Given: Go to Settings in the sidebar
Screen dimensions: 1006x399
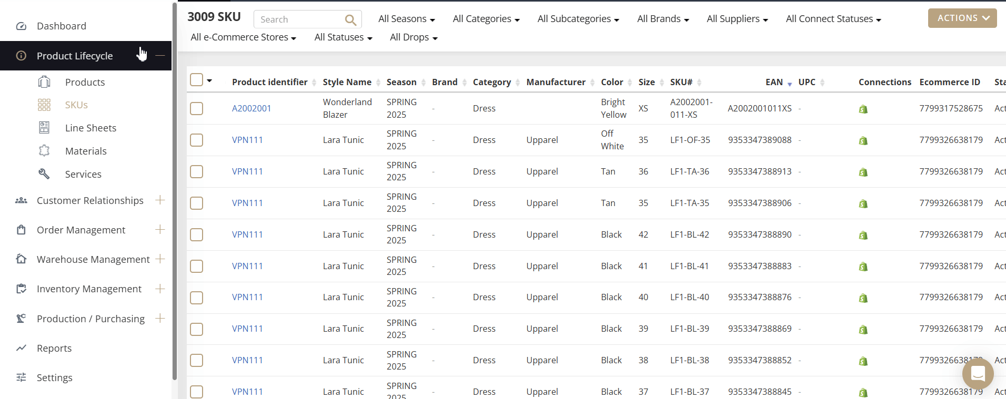Looking at the screenshot, I should point(54,377).
